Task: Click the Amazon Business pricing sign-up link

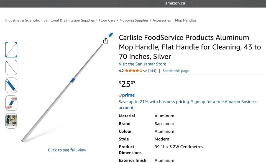Action: [188, 105]
